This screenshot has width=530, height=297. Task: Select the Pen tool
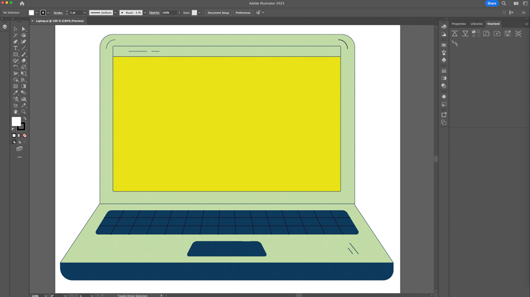[15, 41]
